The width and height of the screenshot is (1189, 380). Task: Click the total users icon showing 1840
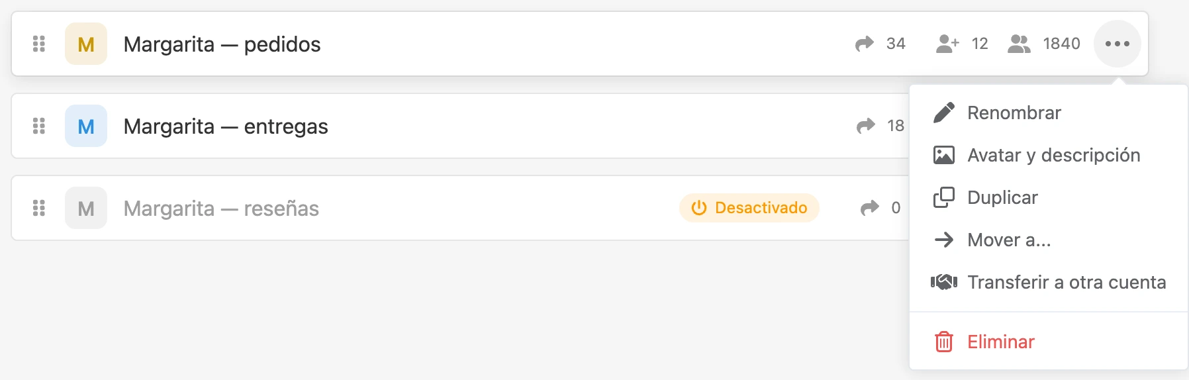tap(1019, 44)
